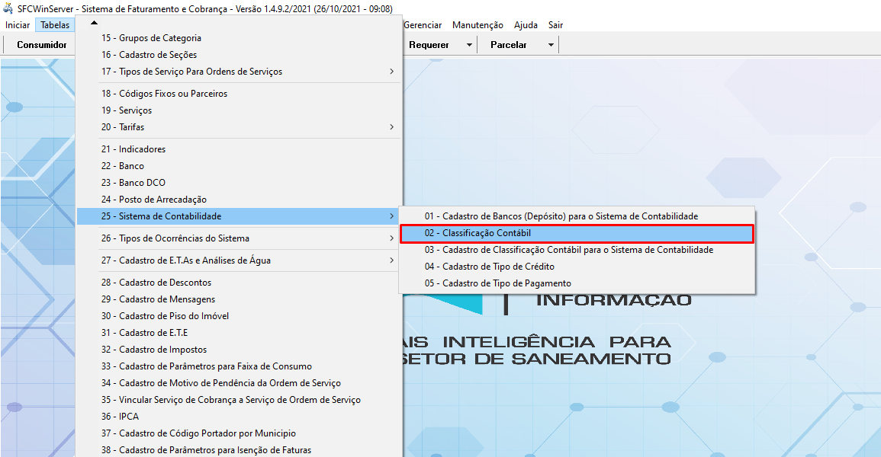Select 05 - Cadastro de Tipo de Pagamento
881x457 pixels.
coord(497,283)
